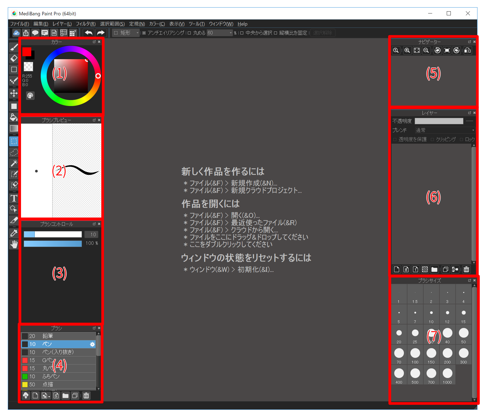Select the transparent color swatch

coord(28,66)
